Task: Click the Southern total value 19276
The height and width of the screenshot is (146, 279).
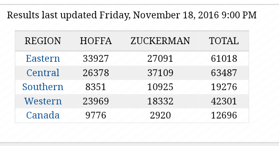Action: coord(224,87)
